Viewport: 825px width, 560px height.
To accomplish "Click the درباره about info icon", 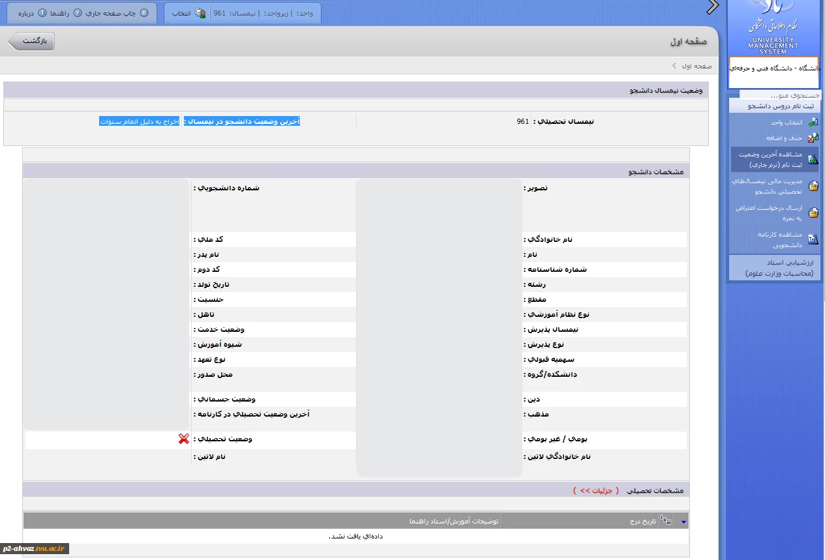I will click(42, 13).
